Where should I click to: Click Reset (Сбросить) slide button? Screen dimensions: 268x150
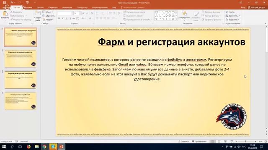(x=49, y=16)
